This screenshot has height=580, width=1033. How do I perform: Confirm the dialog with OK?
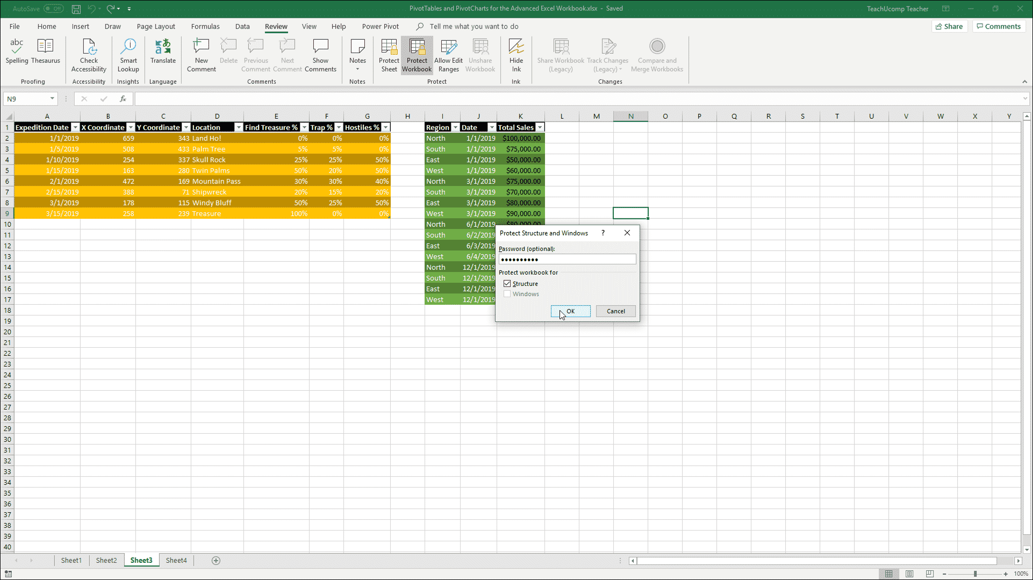click(570, 311)
